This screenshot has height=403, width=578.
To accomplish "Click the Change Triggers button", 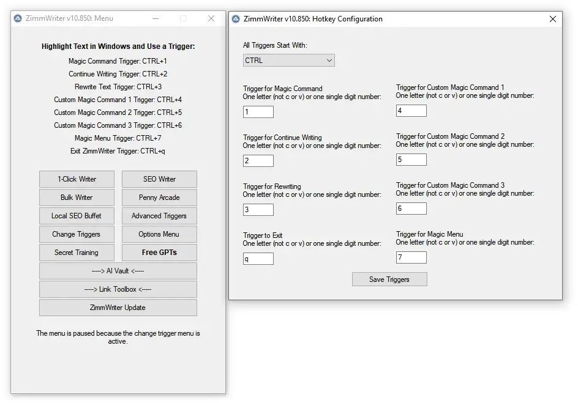I will (77, 234).
